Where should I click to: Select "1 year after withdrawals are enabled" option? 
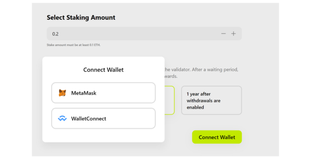(211, 100)
